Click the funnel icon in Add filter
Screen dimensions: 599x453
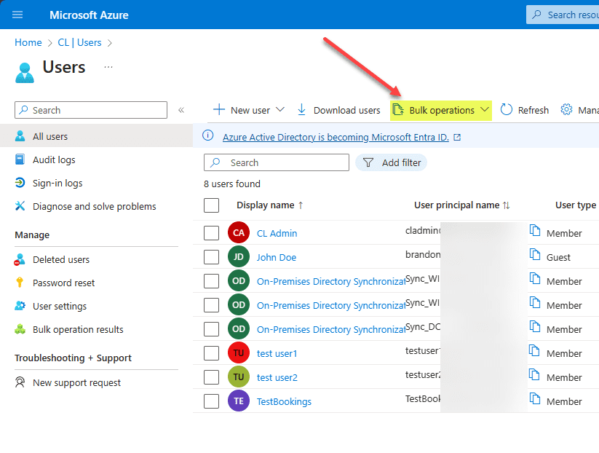368,163
